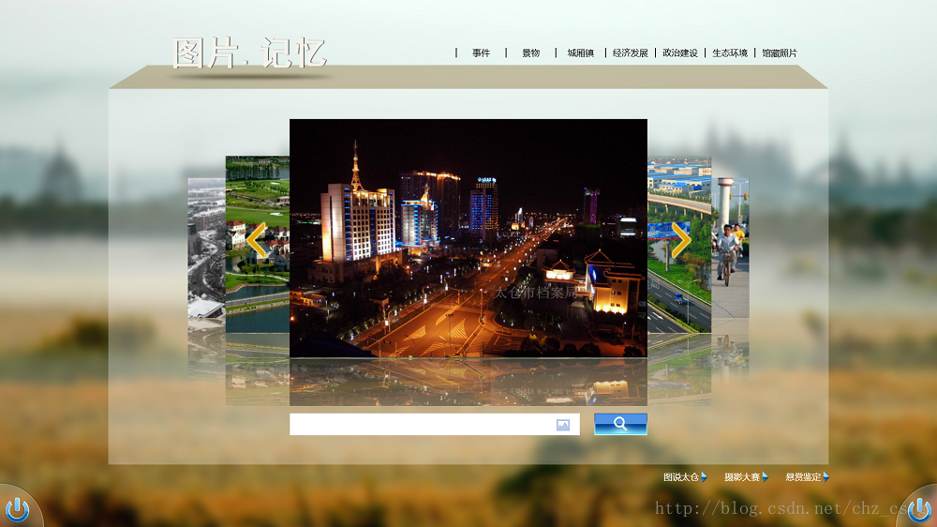
Task: Open the 馆藏照片 menu item
Action: point(780,53)
